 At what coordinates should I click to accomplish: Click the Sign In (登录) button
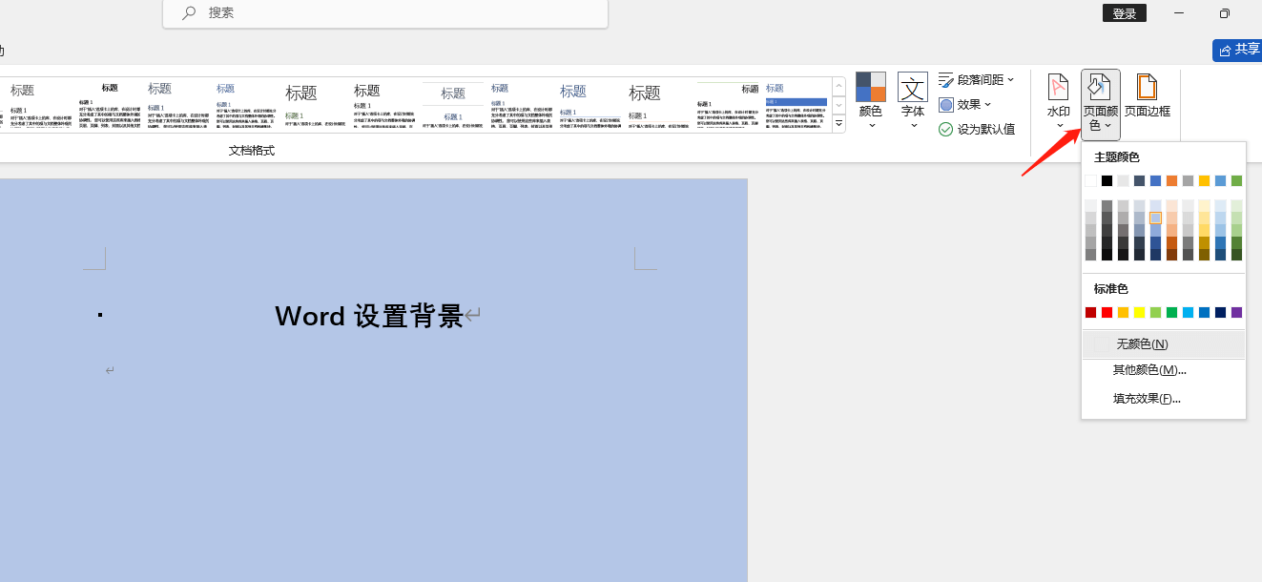pyautogui.click(x=1124, y=13)
